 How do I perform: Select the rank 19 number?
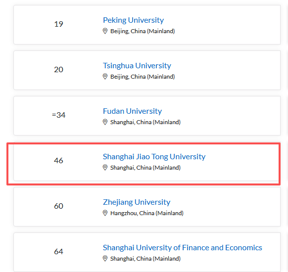point(58,24)
